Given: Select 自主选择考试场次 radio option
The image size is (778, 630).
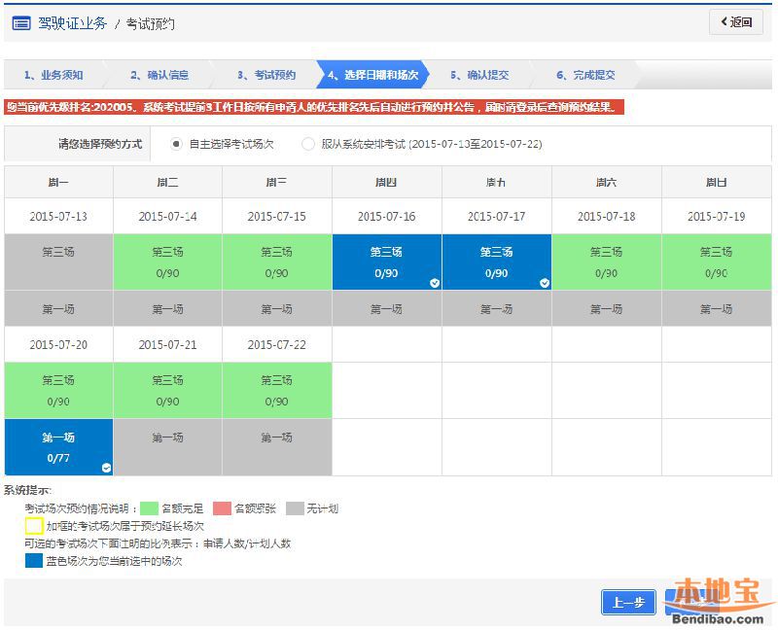Looking at the screenshot, I should coord(176,144).
